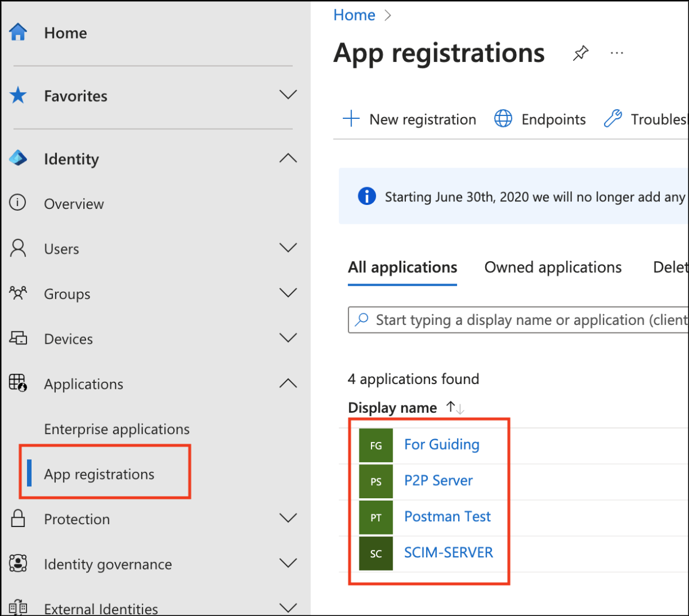
Task: Click the application search input field
Action: 517,320
